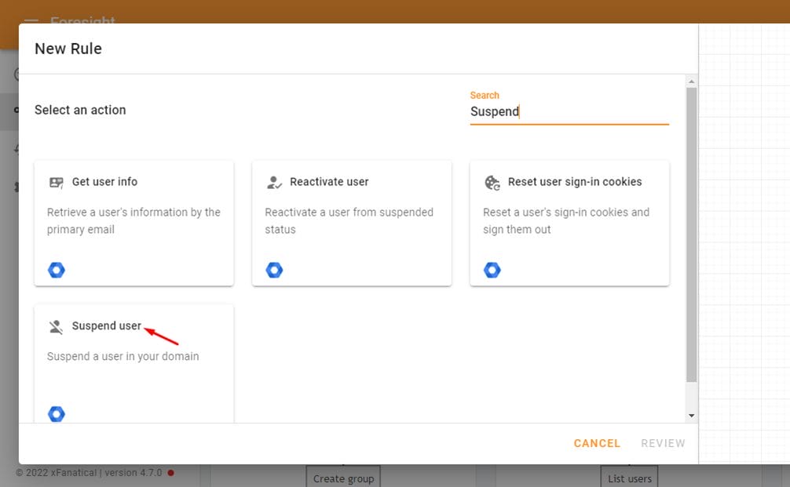Select the Reactivate user action title
Image resolution: width=790 pixels, height=487 pixels.
coord(329,182)
